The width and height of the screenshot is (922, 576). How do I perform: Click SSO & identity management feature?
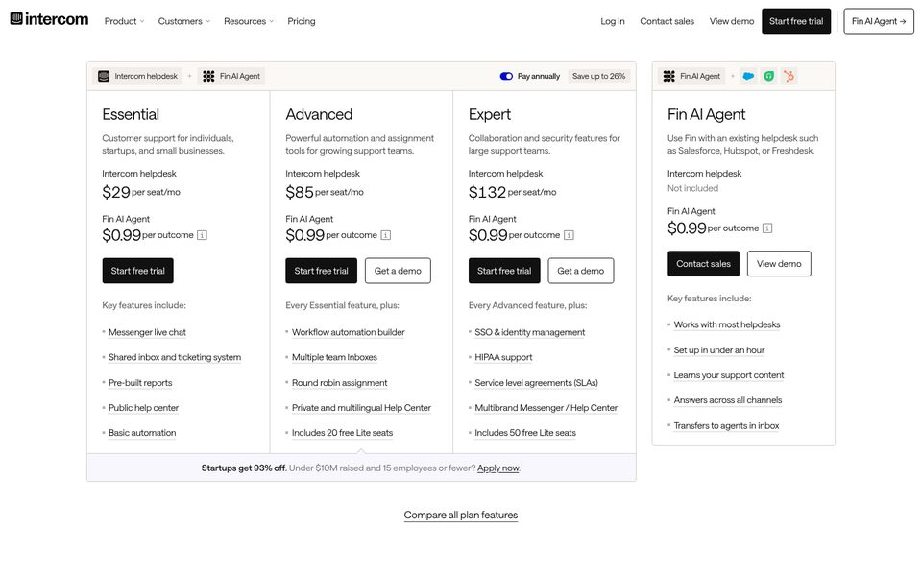tap(530, 333)
